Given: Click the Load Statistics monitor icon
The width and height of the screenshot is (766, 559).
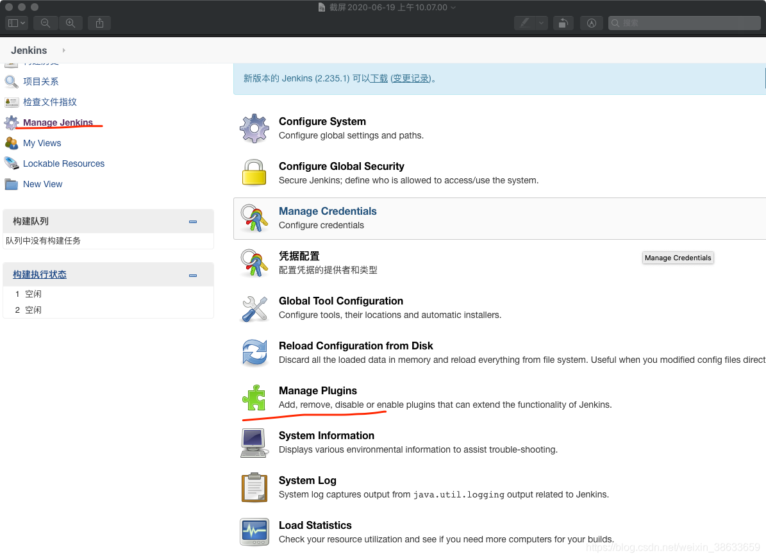Looking at the screenshot, I should coord(254,531).
